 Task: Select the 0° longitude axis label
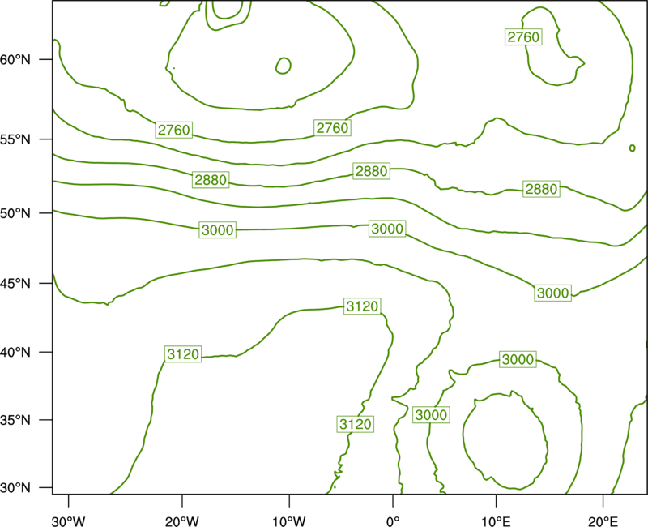click(x=393, y=521)
